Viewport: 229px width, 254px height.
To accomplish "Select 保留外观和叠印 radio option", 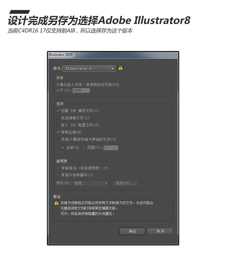I will (58, 175).
